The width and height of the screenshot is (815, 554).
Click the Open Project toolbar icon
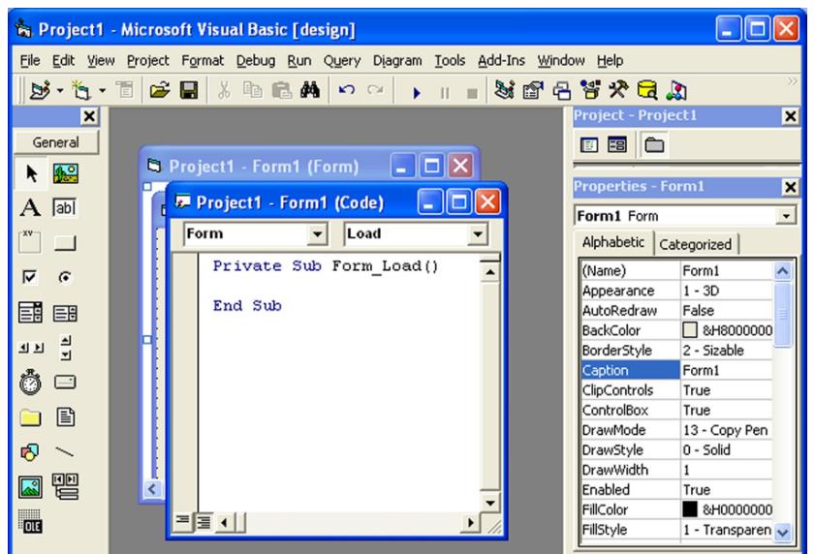coord(160,90)
